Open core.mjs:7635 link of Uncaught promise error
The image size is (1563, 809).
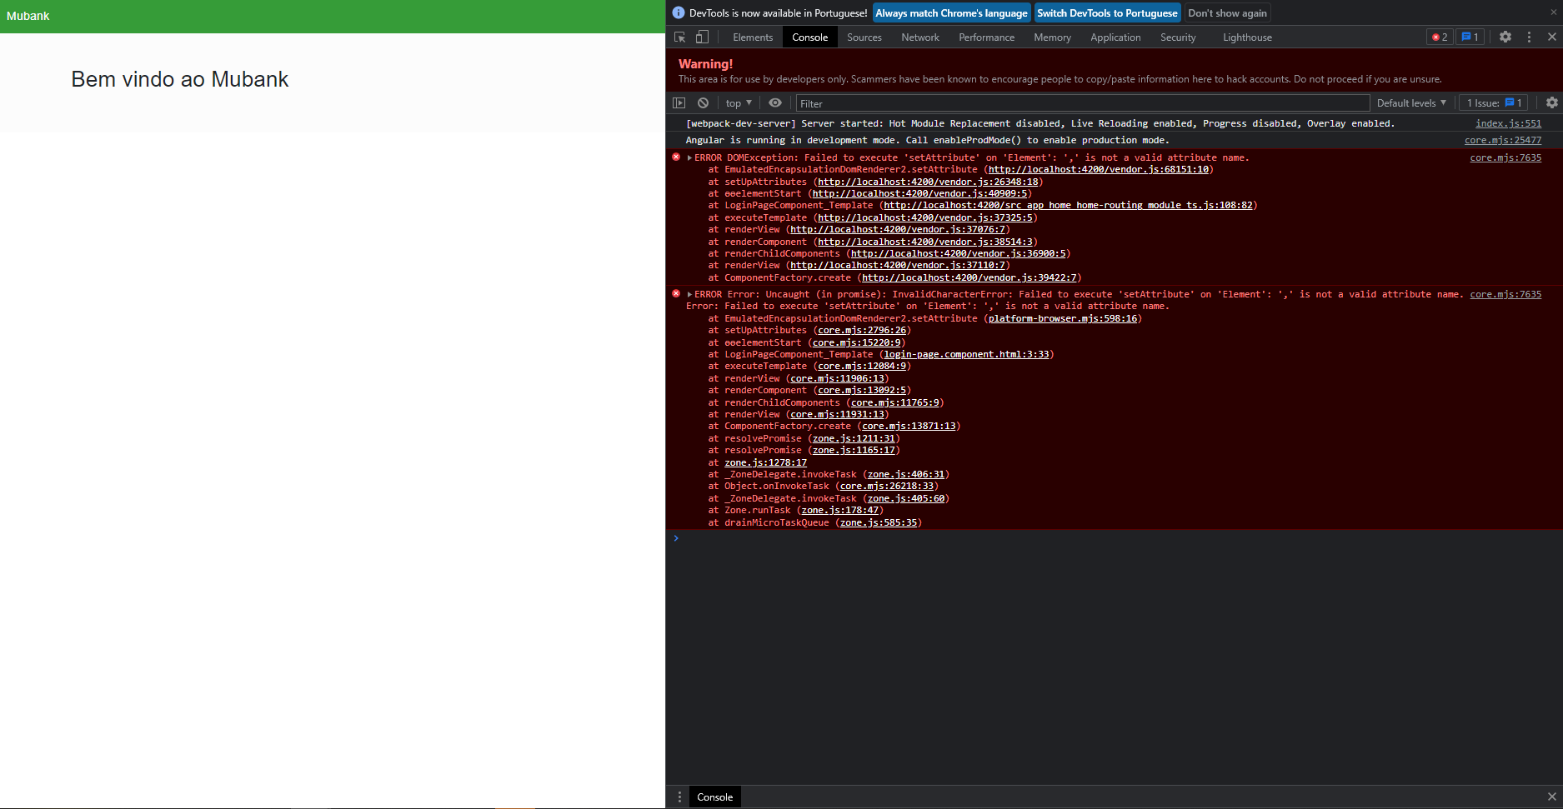[x=1505, y=294]
